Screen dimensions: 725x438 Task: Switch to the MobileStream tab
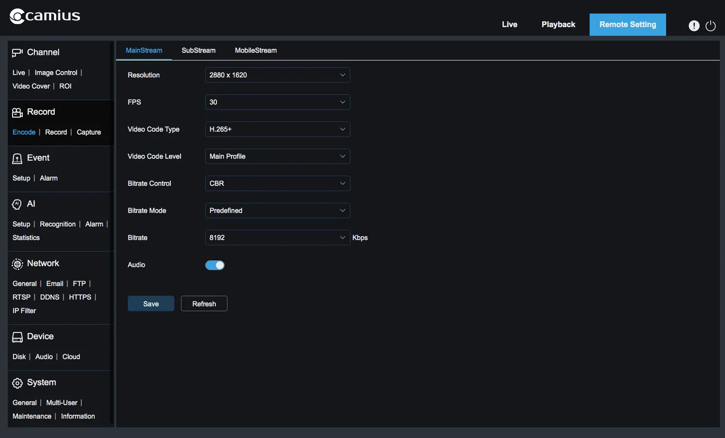tap(256, 50)
